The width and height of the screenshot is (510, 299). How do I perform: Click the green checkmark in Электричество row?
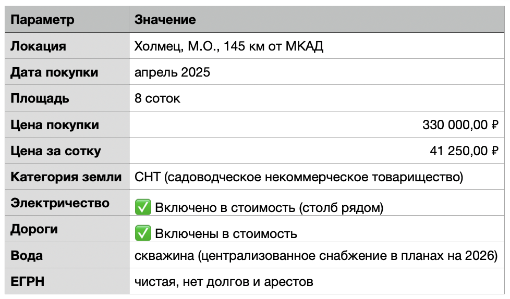pyautogui.click(x=143, y=207)
